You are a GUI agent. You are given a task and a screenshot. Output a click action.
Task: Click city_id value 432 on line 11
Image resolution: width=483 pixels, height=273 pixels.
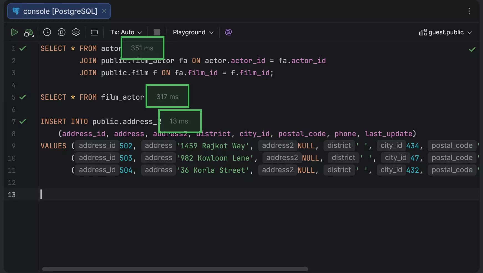pos(413,170)
